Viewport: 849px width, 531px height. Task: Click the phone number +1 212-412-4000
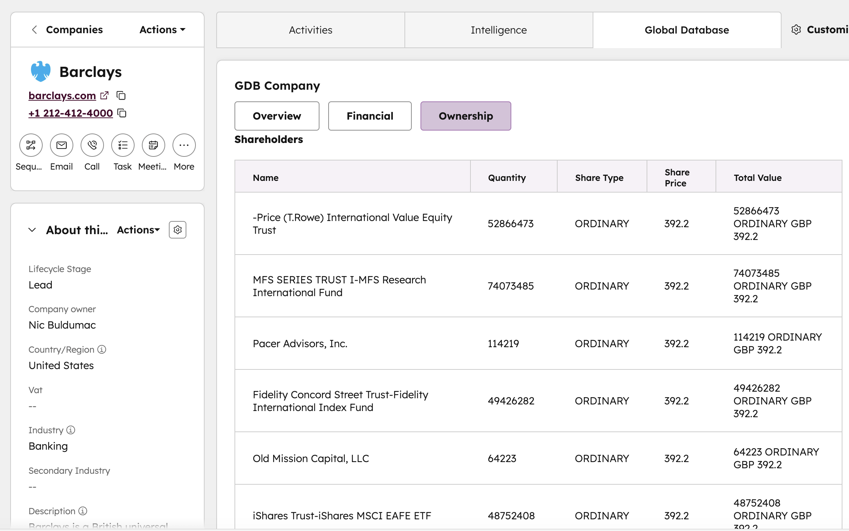(x=71, y=113)
